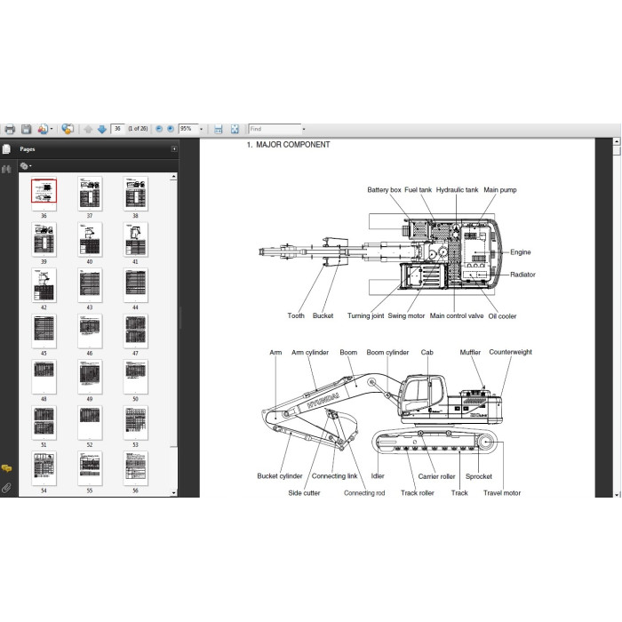Click the Counterweight label in the diagram
The height and width of the screenshot is (622, 622).
click(x=510, y=352)
